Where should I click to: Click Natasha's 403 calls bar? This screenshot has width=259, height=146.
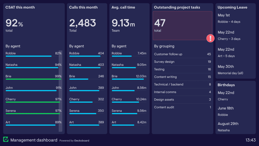point(85,68)
